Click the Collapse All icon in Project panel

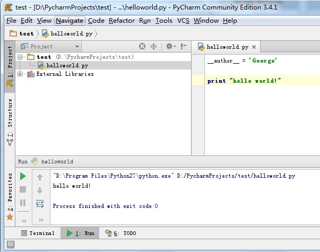(153, 46)
